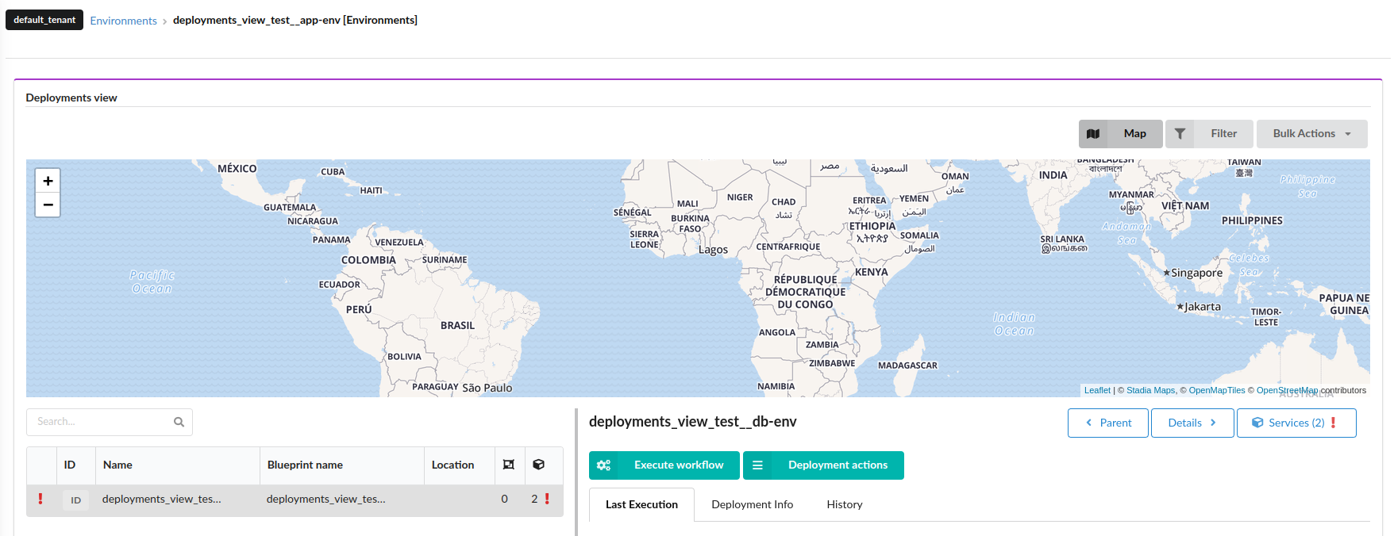The image size is (1394, 536).
Task: Switch to the Deployment Info tab
Action: coord(752,504)
